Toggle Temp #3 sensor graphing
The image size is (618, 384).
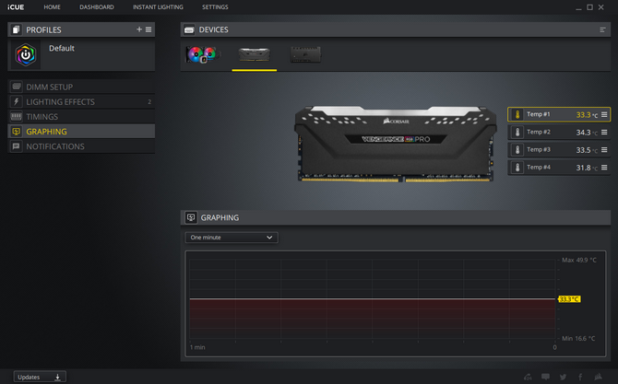click(517, 150)
